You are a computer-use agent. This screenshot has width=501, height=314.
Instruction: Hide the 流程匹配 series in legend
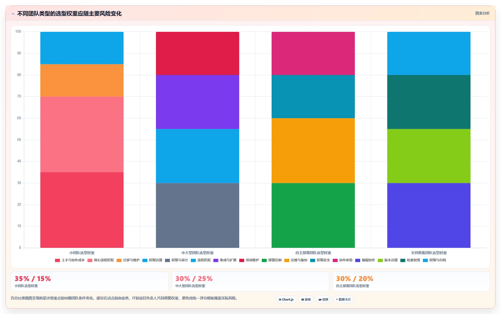(x=201, y=260)
